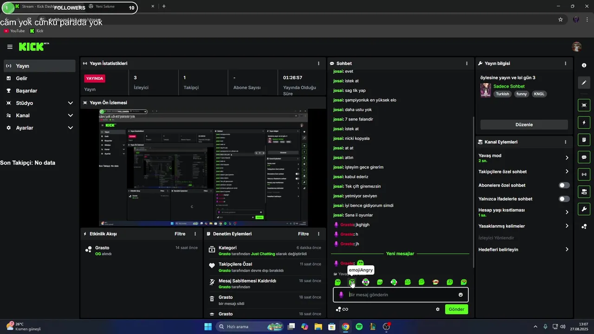594x334 pixels.
Task: Open the YouTube bookmark
Action: [14, 31]
